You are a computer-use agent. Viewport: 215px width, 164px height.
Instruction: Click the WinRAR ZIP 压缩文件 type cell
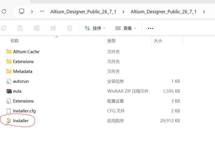(x=128, y=91)
